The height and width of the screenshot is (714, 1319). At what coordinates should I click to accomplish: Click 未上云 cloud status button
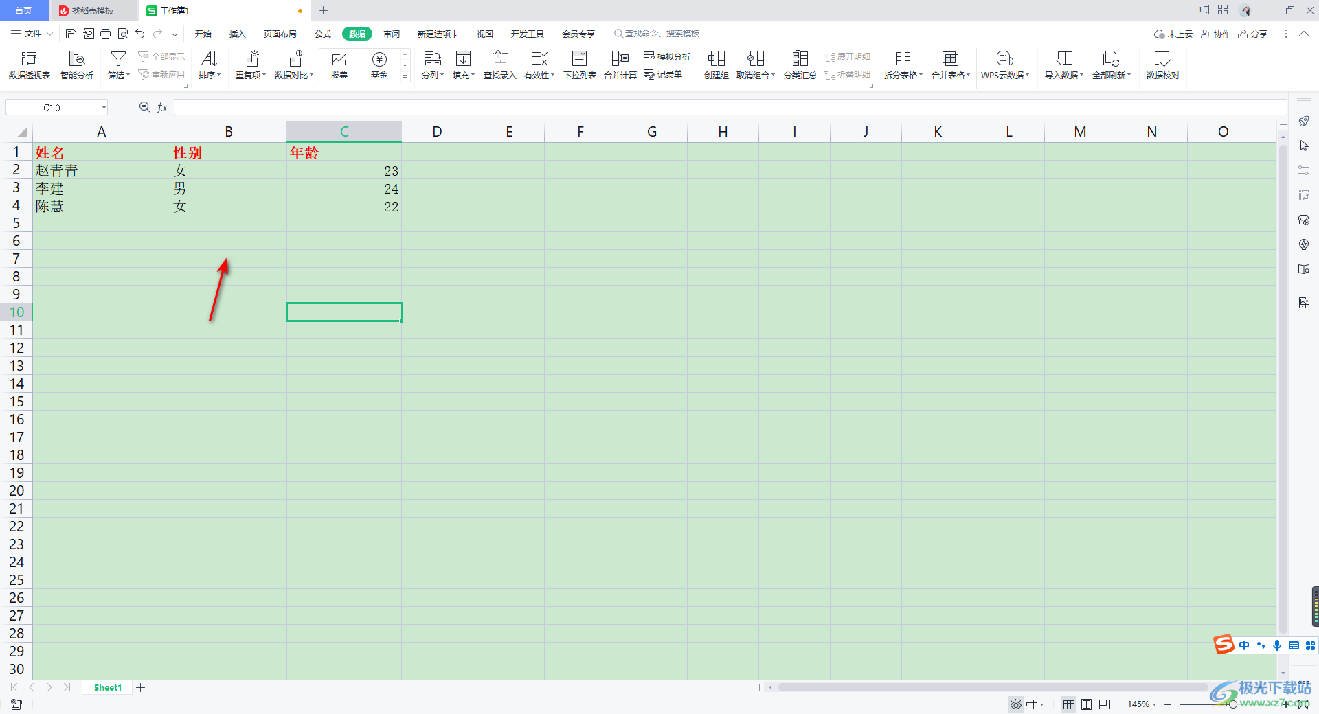[1173, 34]
